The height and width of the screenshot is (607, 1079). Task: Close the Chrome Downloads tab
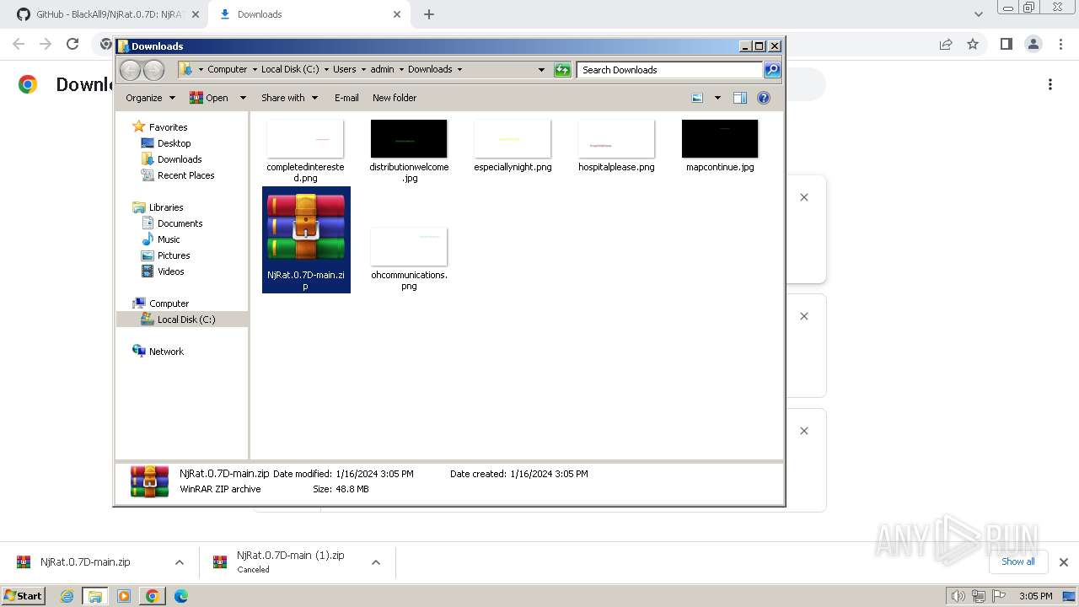point(396,14)
